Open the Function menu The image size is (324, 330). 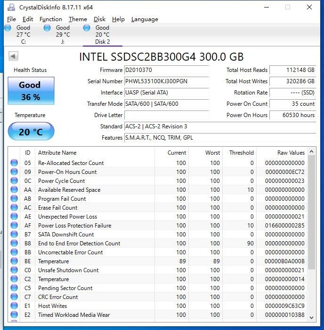[x=51, y=19]
